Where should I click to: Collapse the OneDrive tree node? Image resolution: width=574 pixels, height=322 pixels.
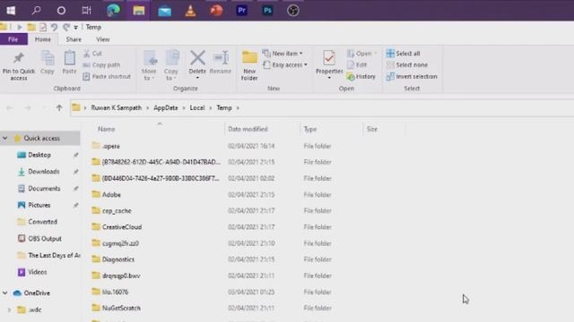pyautogui.click(x=5, y=292)
